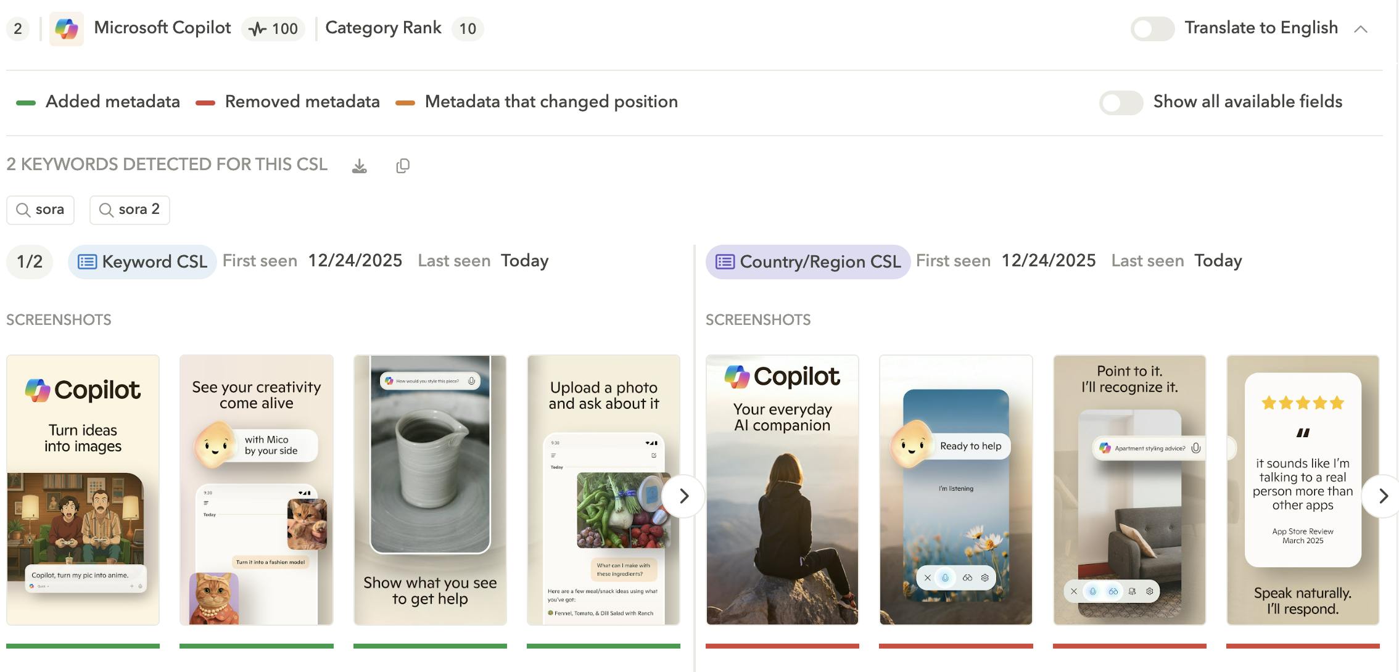1399x672 pixels.
Task: Click the Keyword CSL list icon
Action: point(86,261)
